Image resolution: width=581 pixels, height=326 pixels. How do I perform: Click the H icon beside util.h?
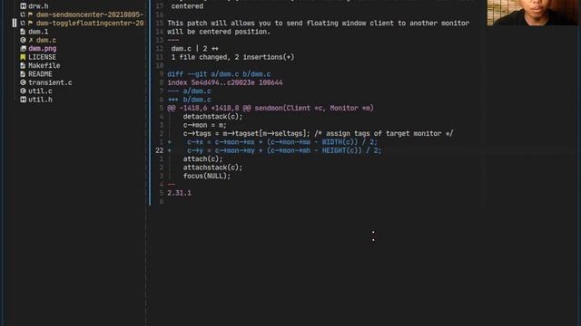point(23,100)
